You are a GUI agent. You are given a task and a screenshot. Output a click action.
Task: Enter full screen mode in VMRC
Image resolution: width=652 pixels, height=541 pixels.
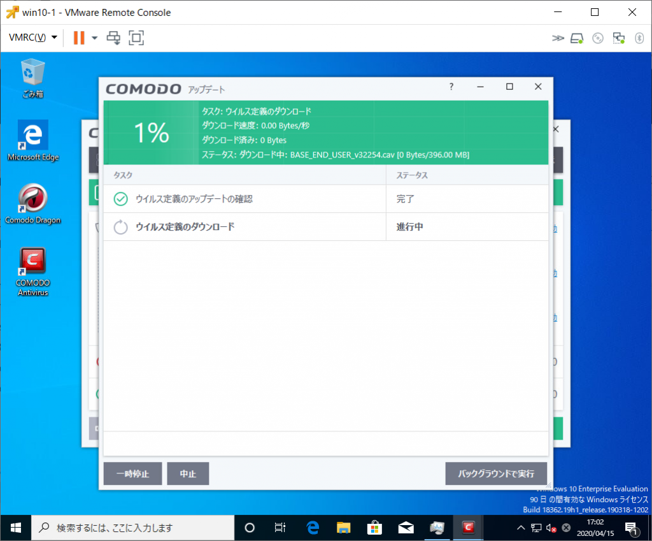(x=136, y=38)
